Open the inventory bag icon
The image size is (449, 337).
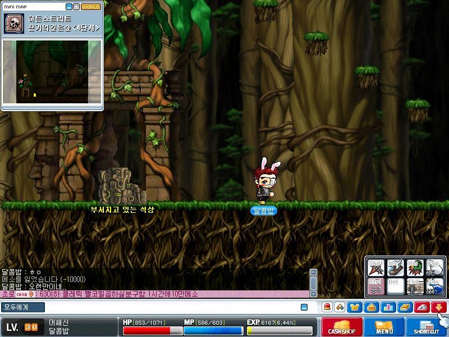(x=372, y=307)
